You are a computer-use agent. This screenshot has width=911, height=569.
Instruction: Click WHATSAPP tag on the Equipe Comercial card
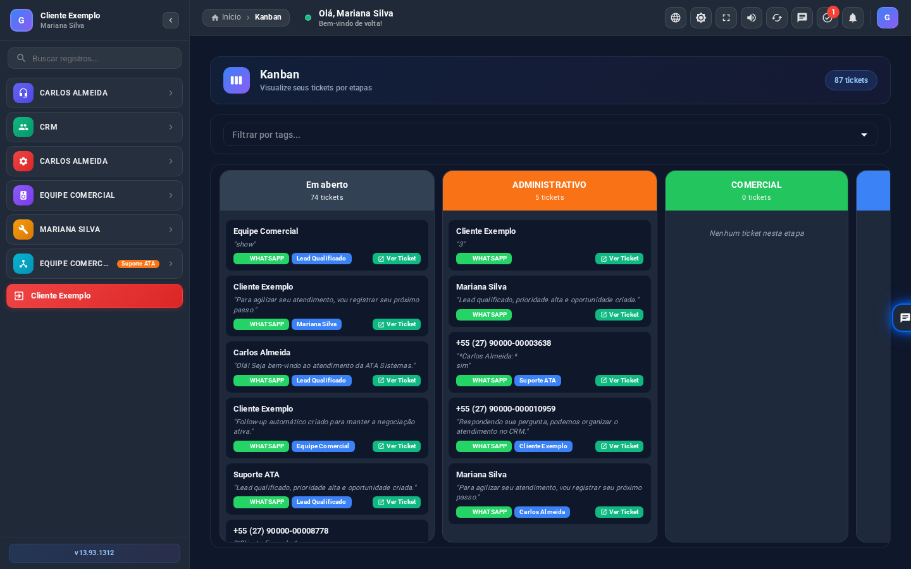[261, 259]
